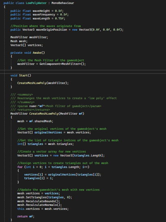Select the MonoBehaviour base class identifier
Image resolution: width=166 pixels, height=222 pixels.
63,3
